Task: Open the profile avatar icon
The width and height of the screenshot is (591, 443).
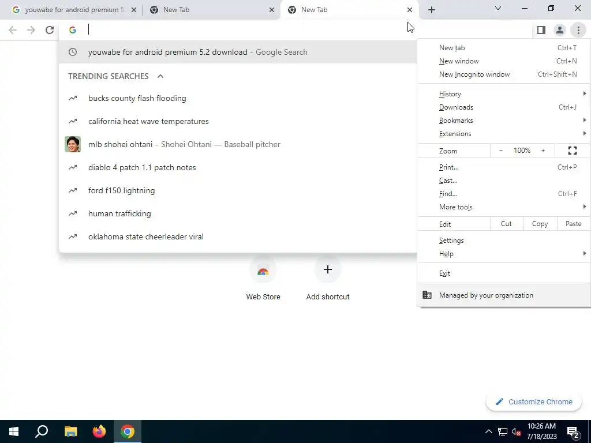Action: pos(560,30)
